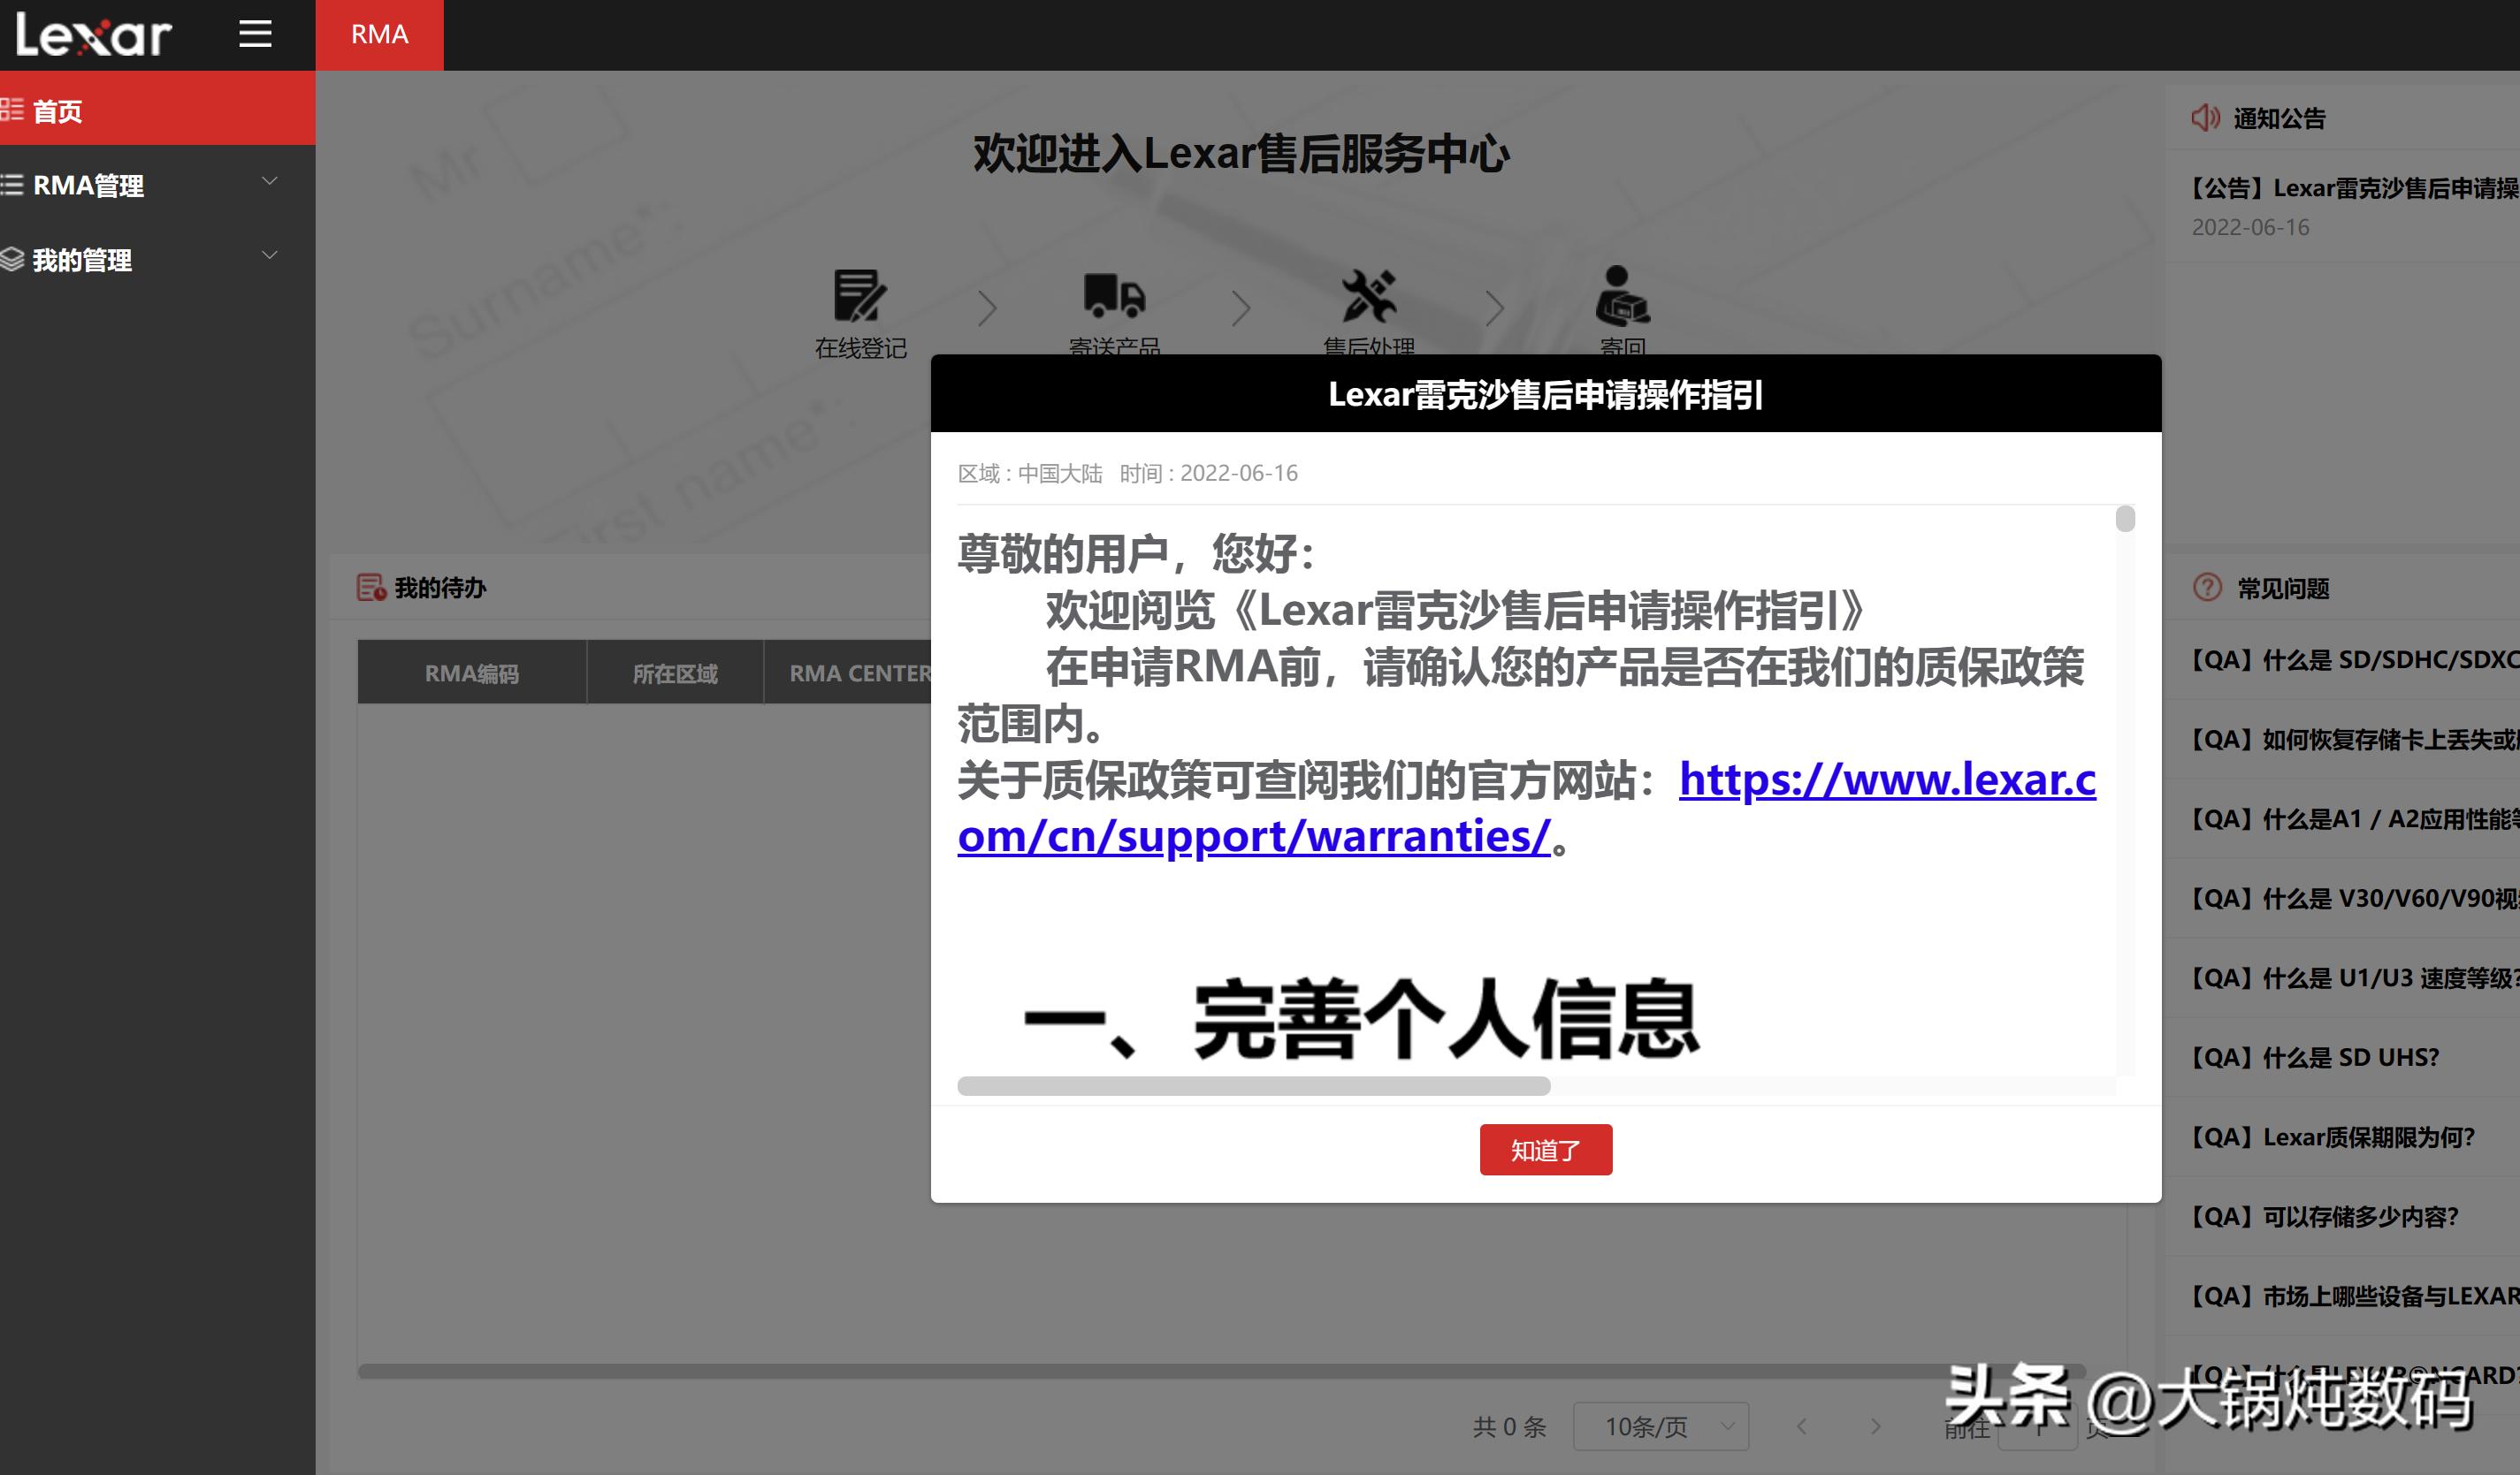Click the 我的管理 layers icon in sidebar

[14, 259]
